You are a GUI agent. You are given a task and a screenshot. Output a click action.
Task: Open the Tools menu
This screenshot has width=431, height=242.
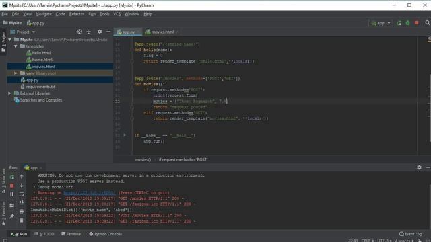[x=104, y=14]
